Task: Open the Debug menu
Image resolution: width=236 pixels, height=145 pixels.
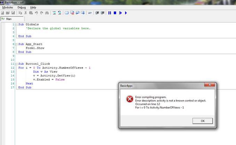Action: click(22, 7)
